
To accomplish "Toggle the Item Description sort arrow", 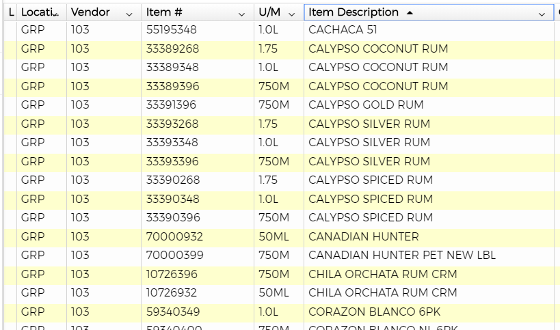I will point(410,12).
